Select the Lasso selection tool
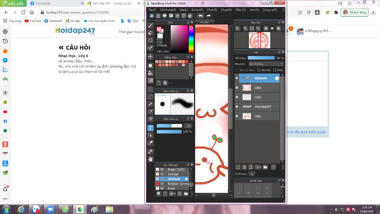Viewport: 380px width, 214px height. 150,97
